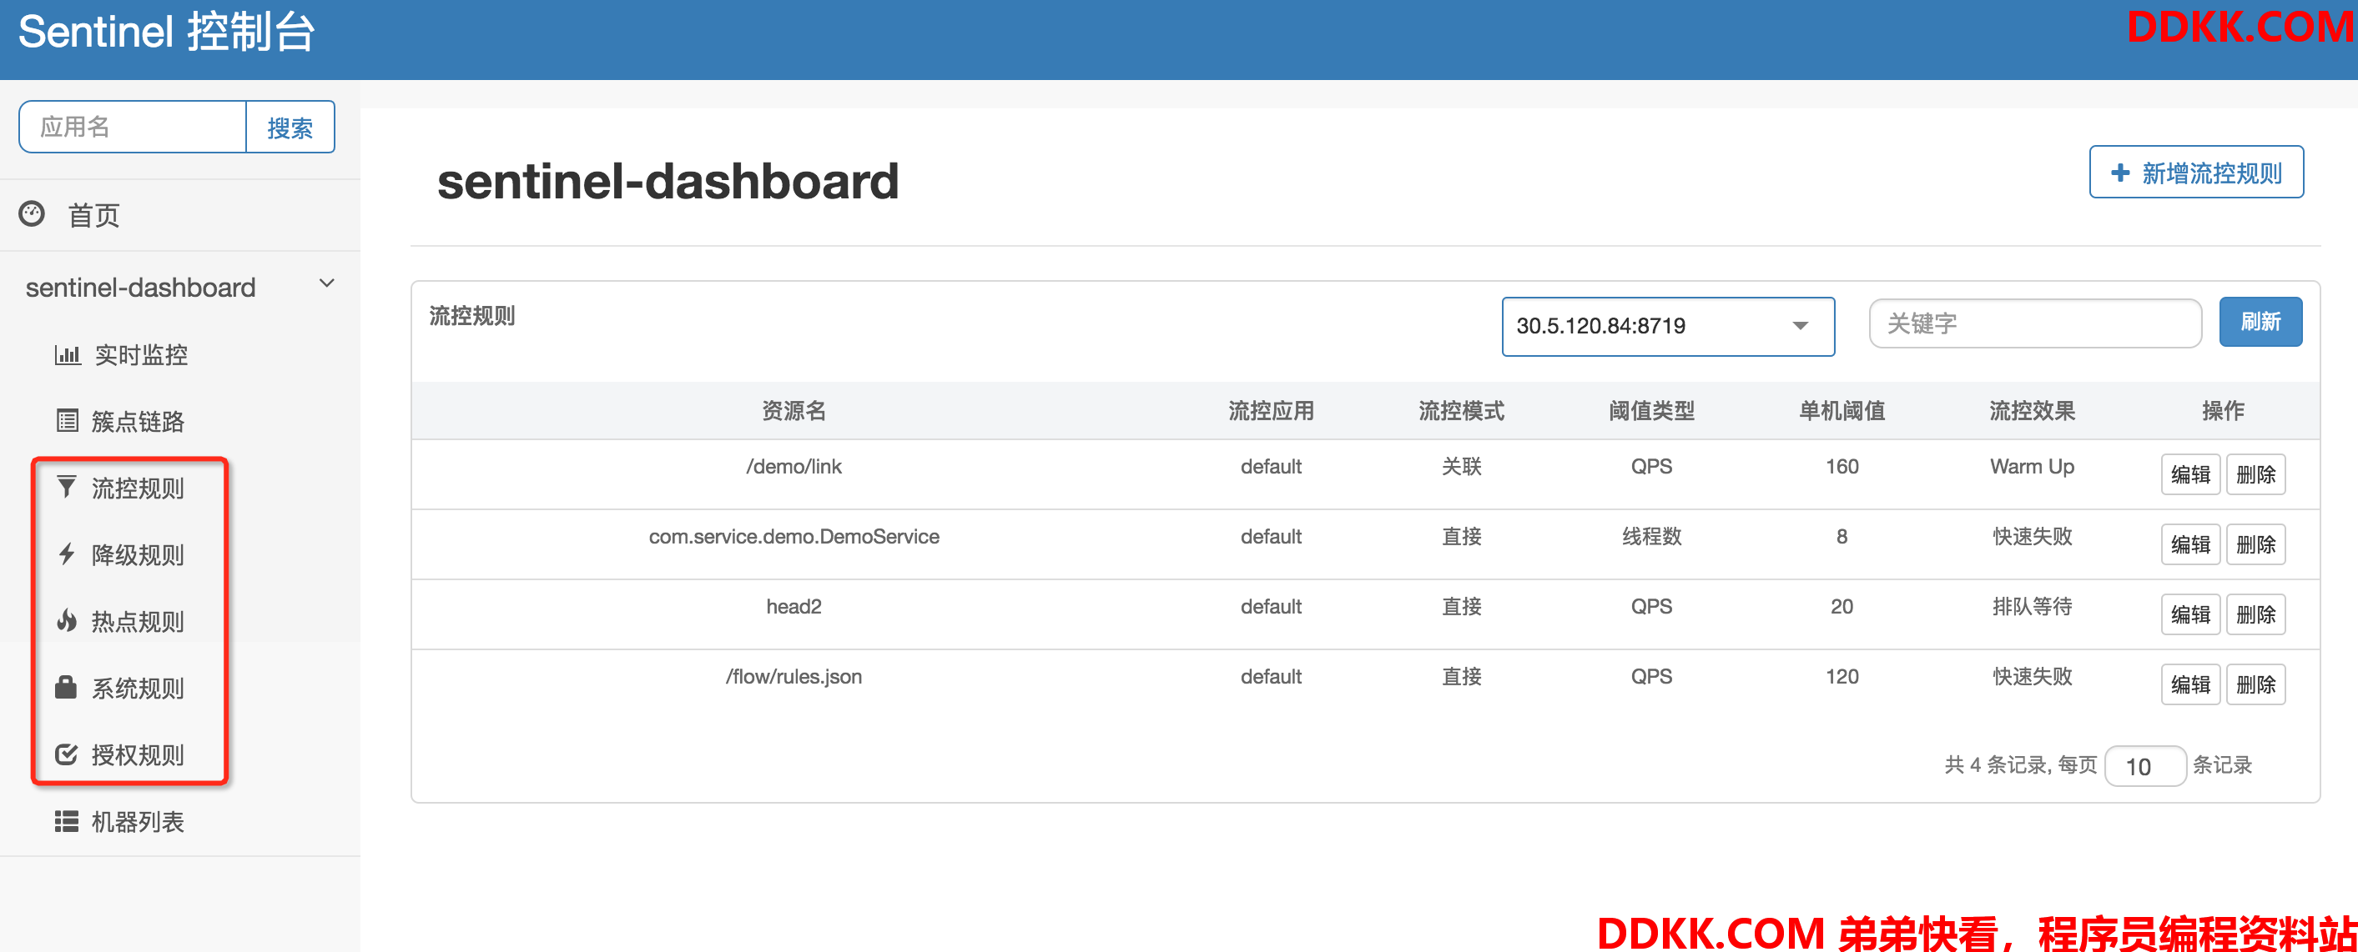The width and height of the screenshot is (2358, 952).
Task: Click the 关联 mode cell
Action: (x=1461, y=466)
